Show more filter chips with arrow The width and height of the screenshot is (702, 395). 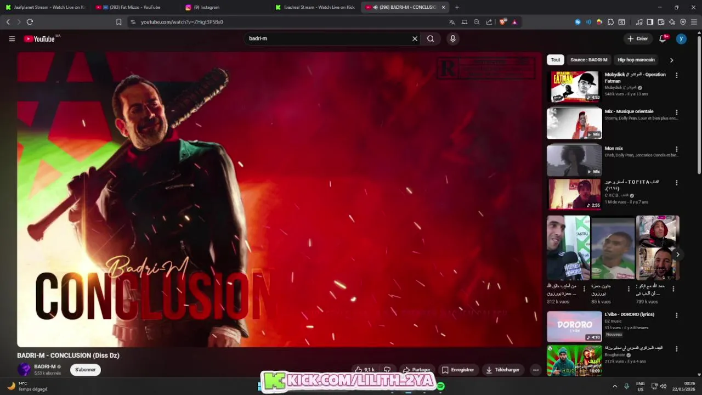[671, 60]
